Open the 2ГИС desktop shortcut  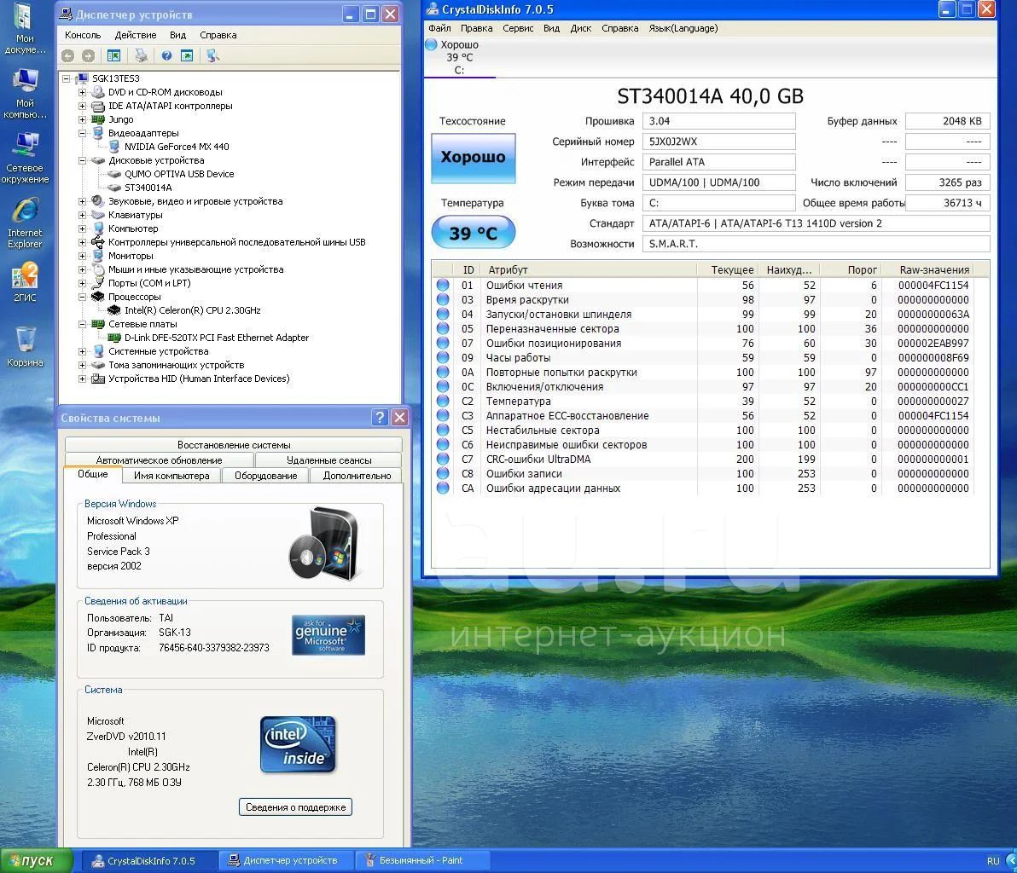tap(26, 275)
